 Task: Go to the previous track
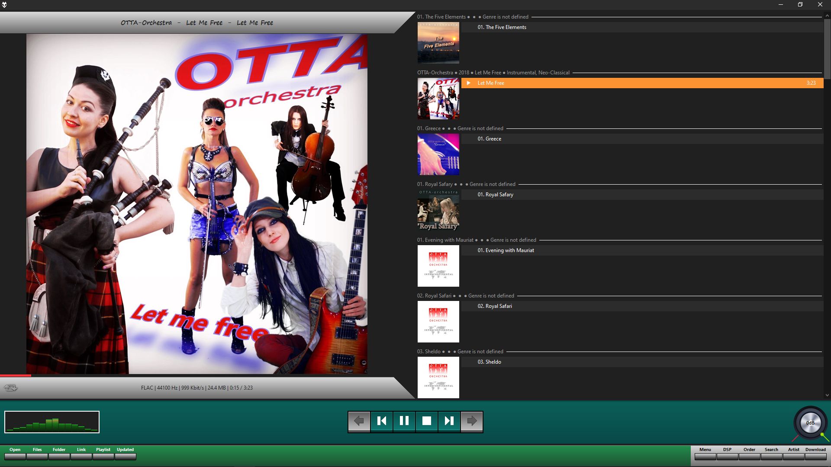pos(382,421)
